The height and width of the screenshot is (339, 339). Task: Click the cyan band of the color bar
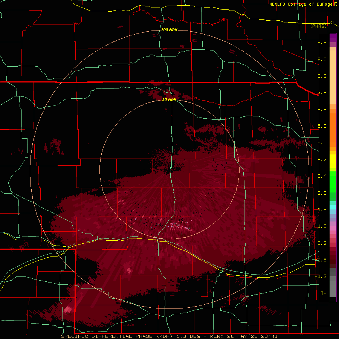pyautogui.click(x=333, y=207)
